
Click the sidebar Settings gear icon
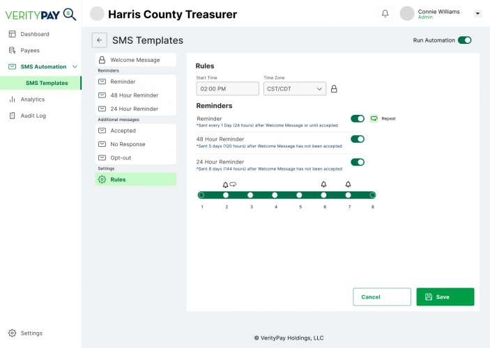pos(12,333)
